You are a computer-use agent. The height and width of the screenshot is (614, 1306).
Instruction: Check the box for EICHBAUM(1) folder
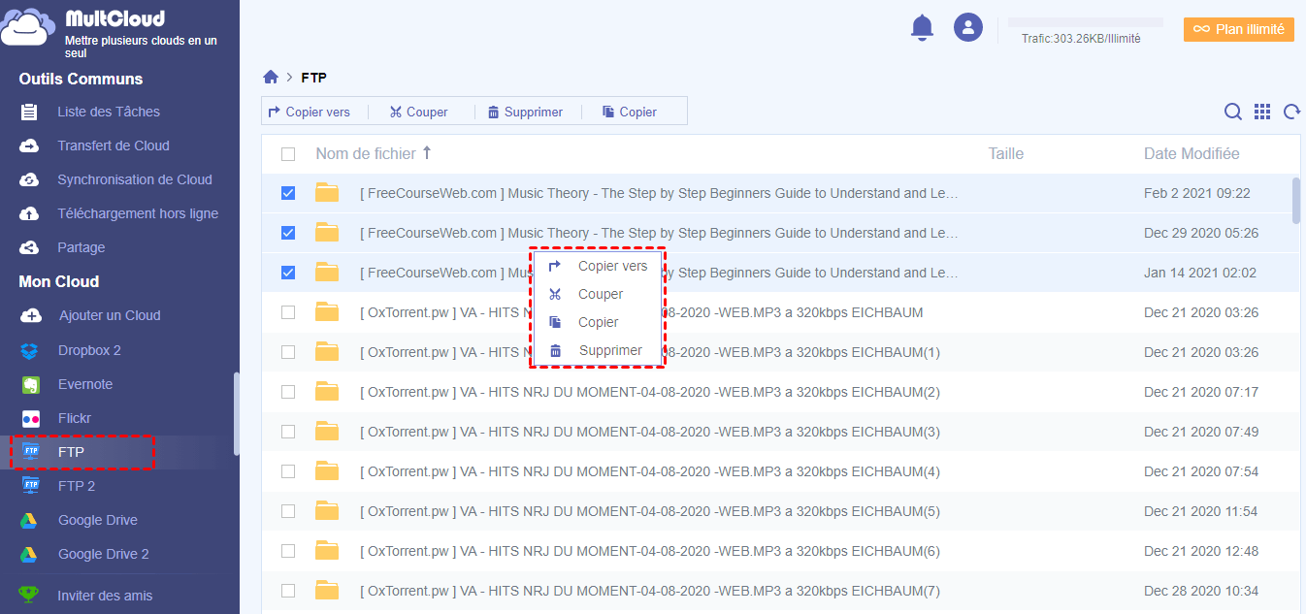coord(288,352)
